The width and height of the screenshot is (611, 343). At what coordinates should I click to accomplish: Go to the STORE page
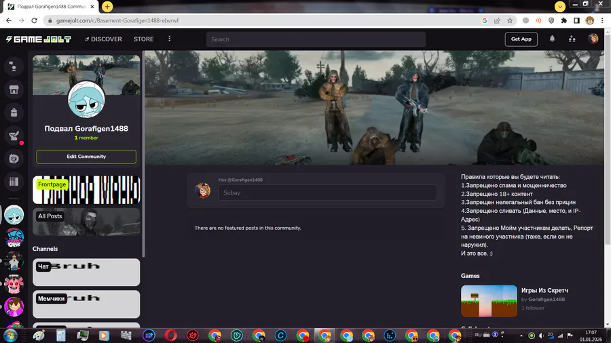(x=143, y=39)
